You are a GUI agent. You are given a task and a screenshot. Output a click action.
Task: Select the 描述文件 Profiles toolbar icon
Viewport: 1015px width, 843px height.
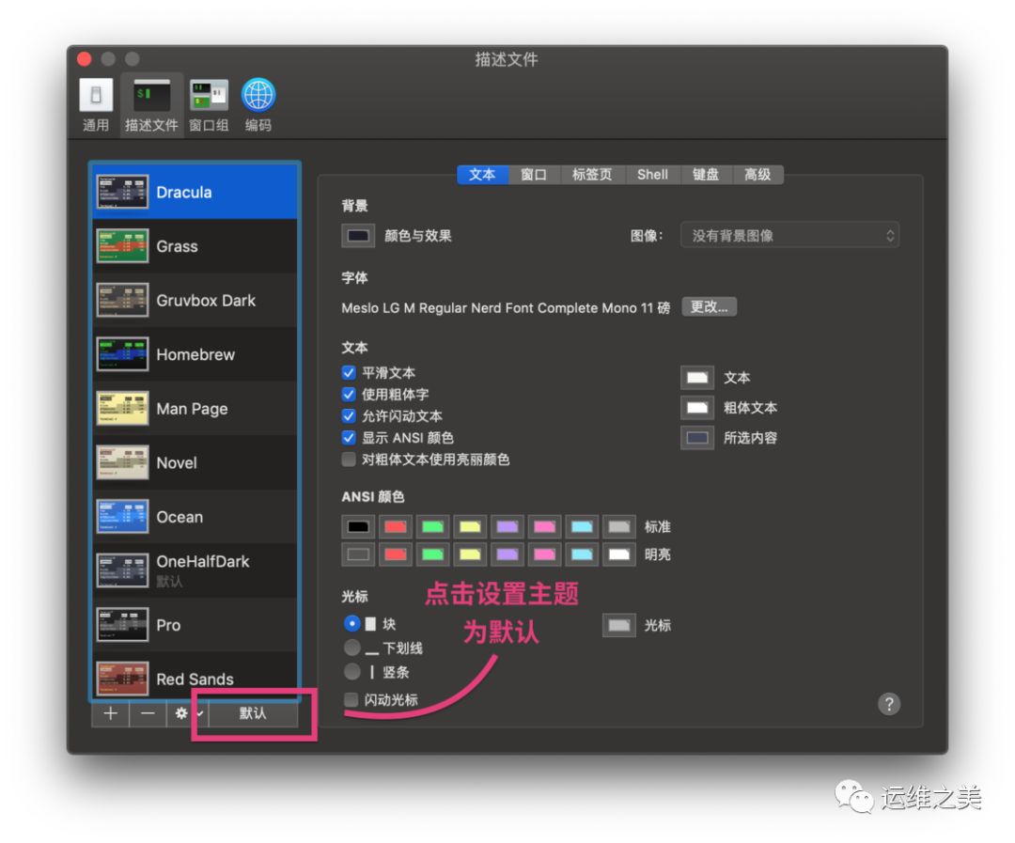pyautogui.click(x=151, y=105)
